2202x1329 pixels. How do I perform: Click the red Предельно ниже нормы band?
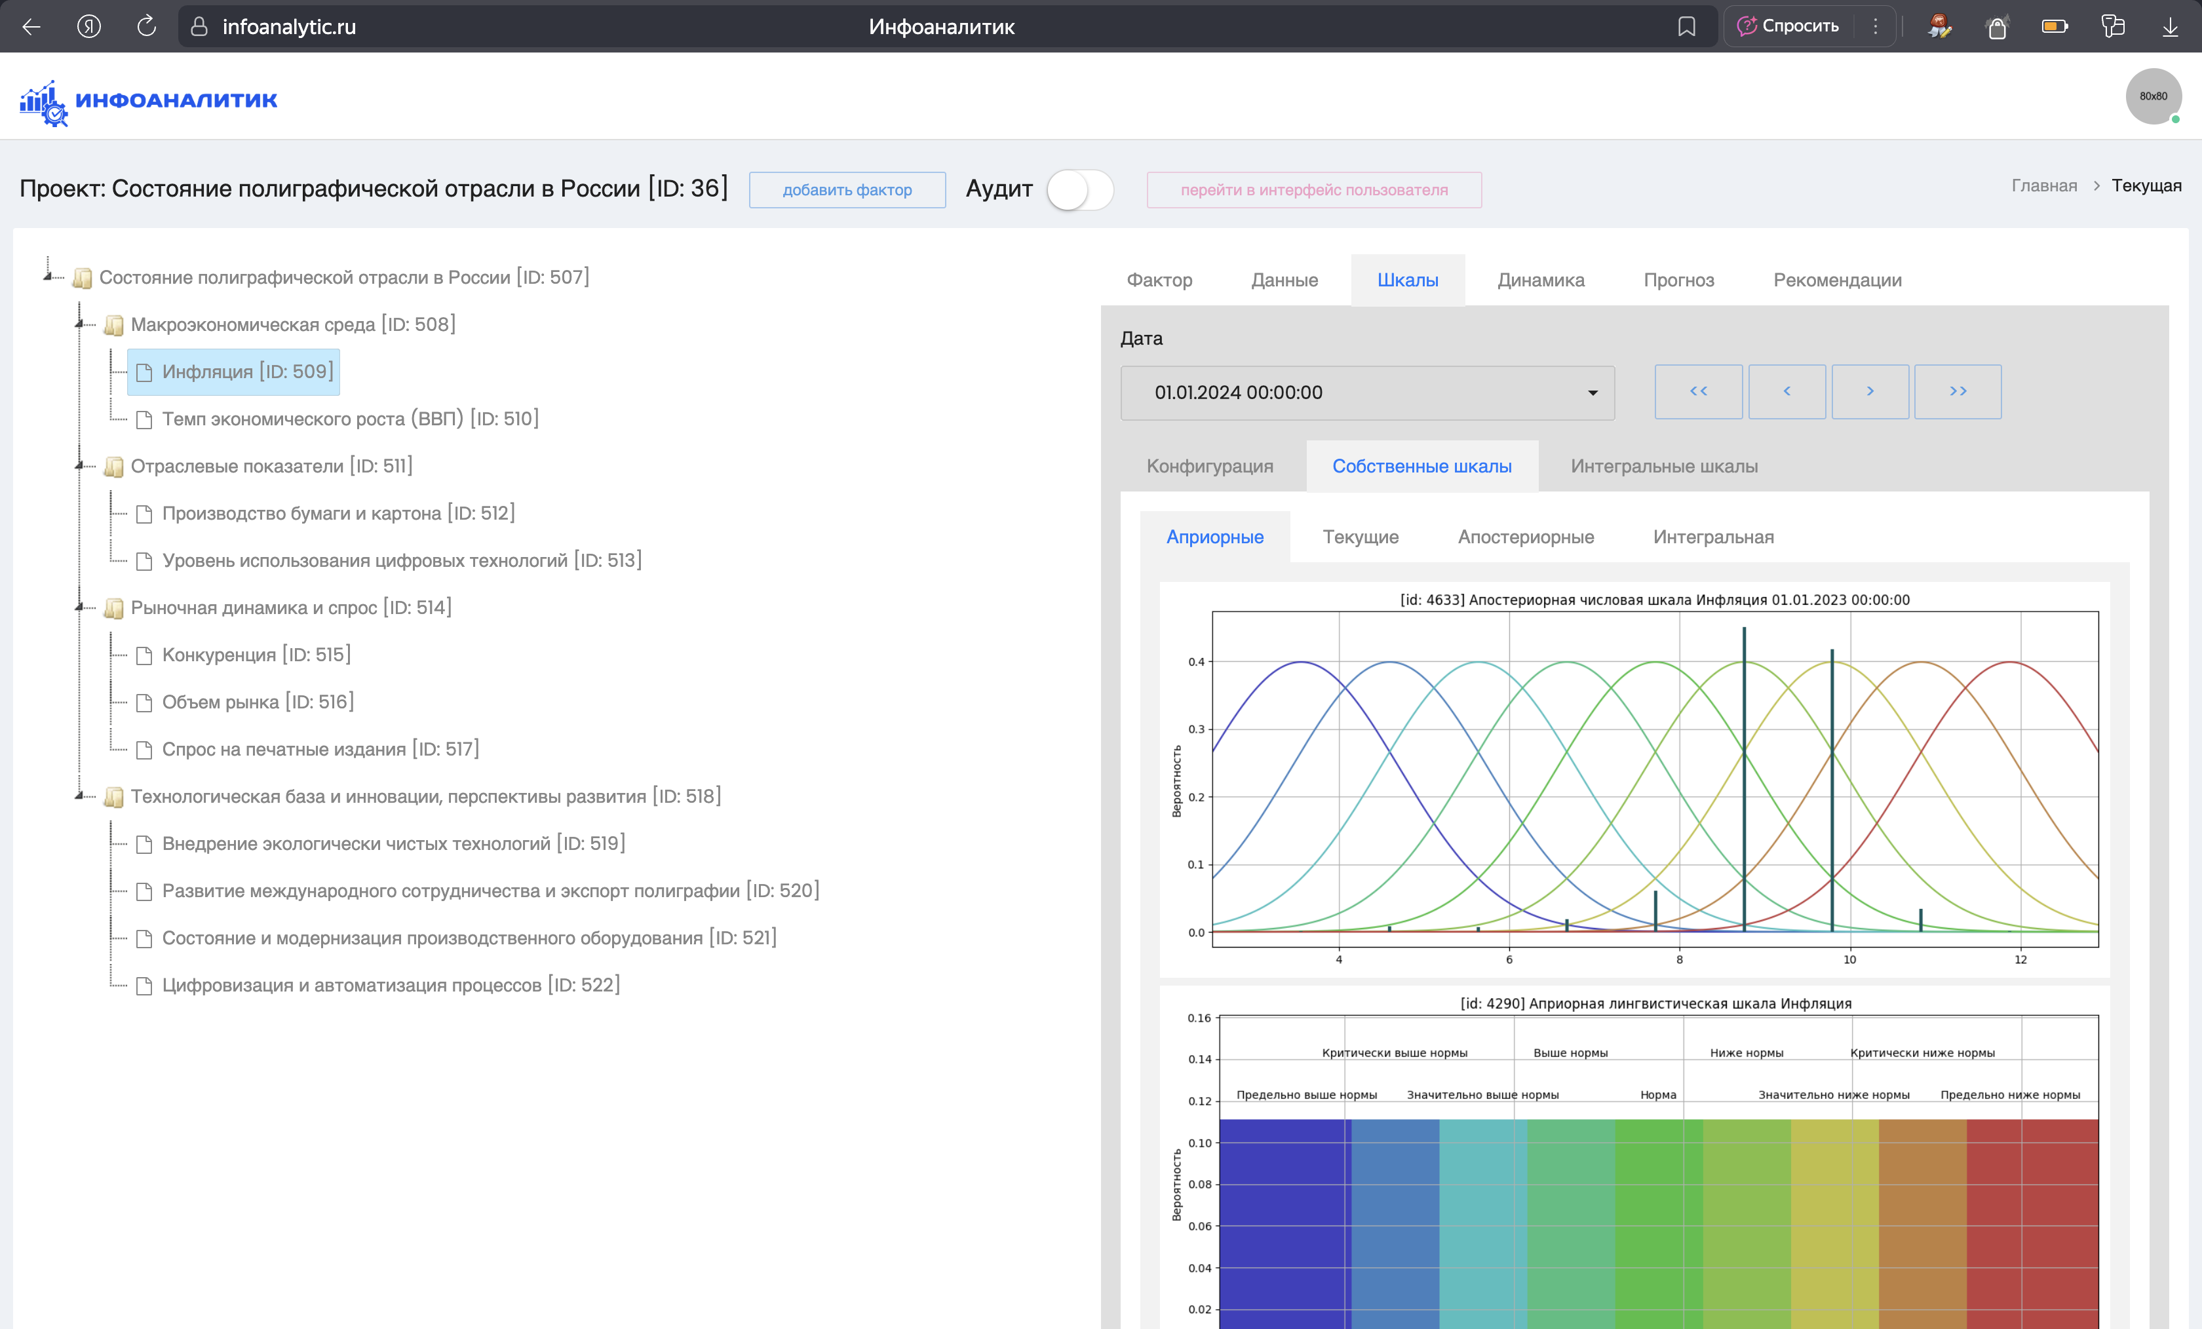(2032, 1216)
